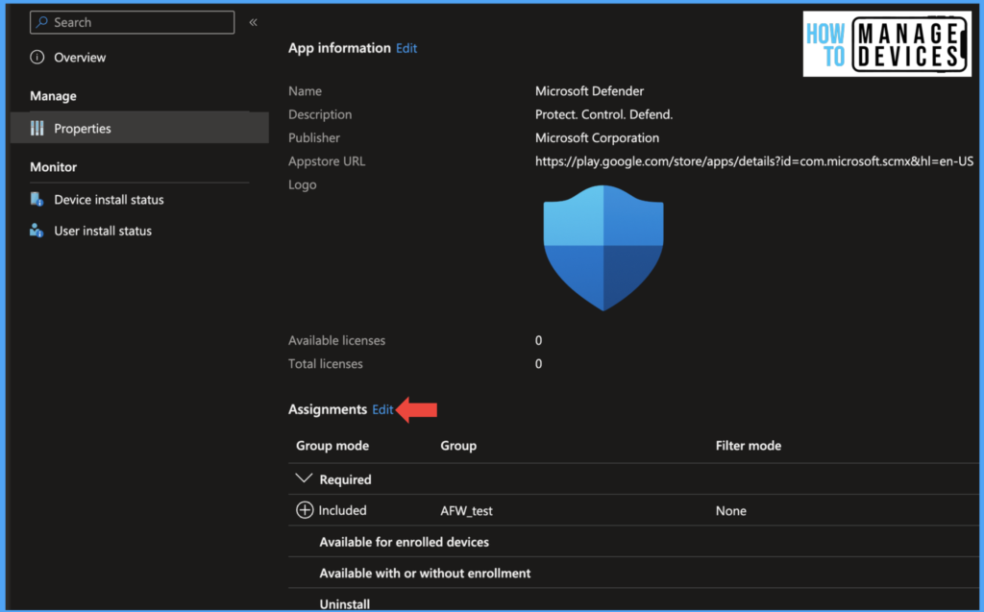Click the Monitor section heading
Image resolution: width=984 pixels, height=612 pixels.
[54, 167]
